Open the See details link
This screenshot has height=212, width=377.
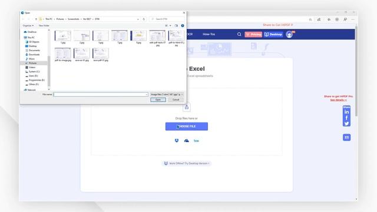click(x=338, y=100)
